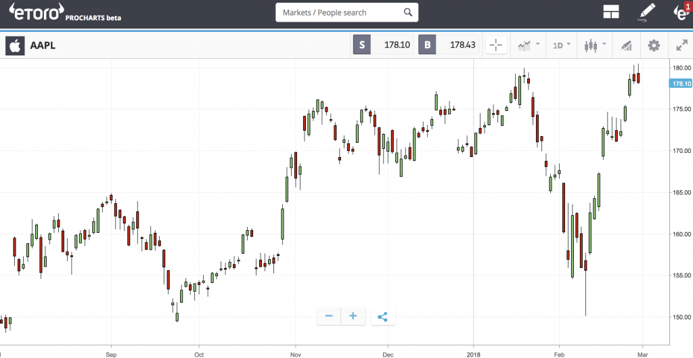Screen dimensions: 693x358
Task: Focus the Markets / People search field
Action: (347, 12)
